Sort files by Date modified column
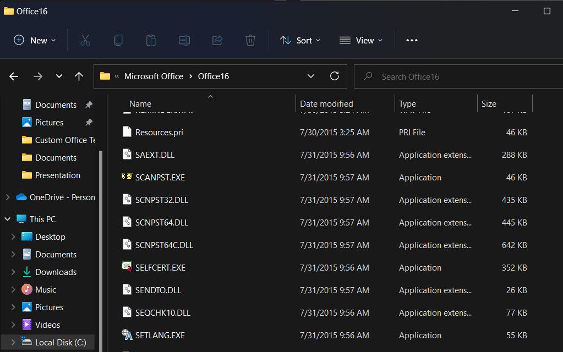The height and width of the screenshot is (352, 563). coord(326,103)
